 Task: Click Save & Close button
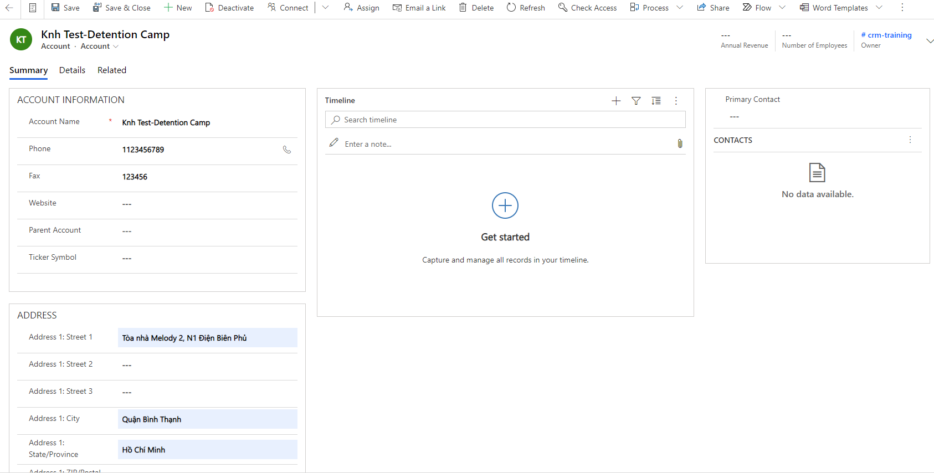[121, 8]
